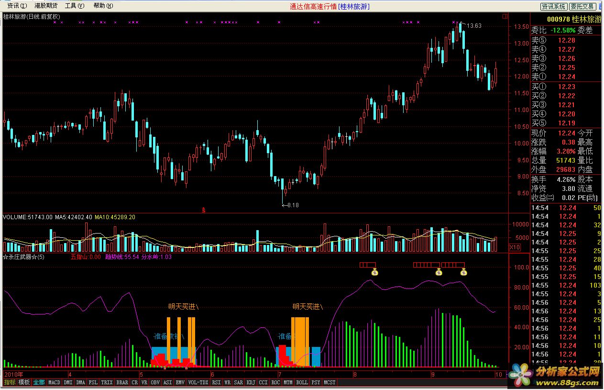
Task: Switch to the FSL indicator
Action: click(93, 382)
